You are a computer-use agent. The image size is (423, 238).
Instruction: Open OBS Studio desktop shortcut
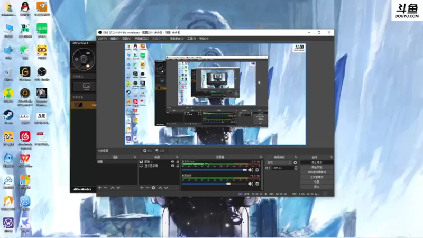(x=42, y=74)
